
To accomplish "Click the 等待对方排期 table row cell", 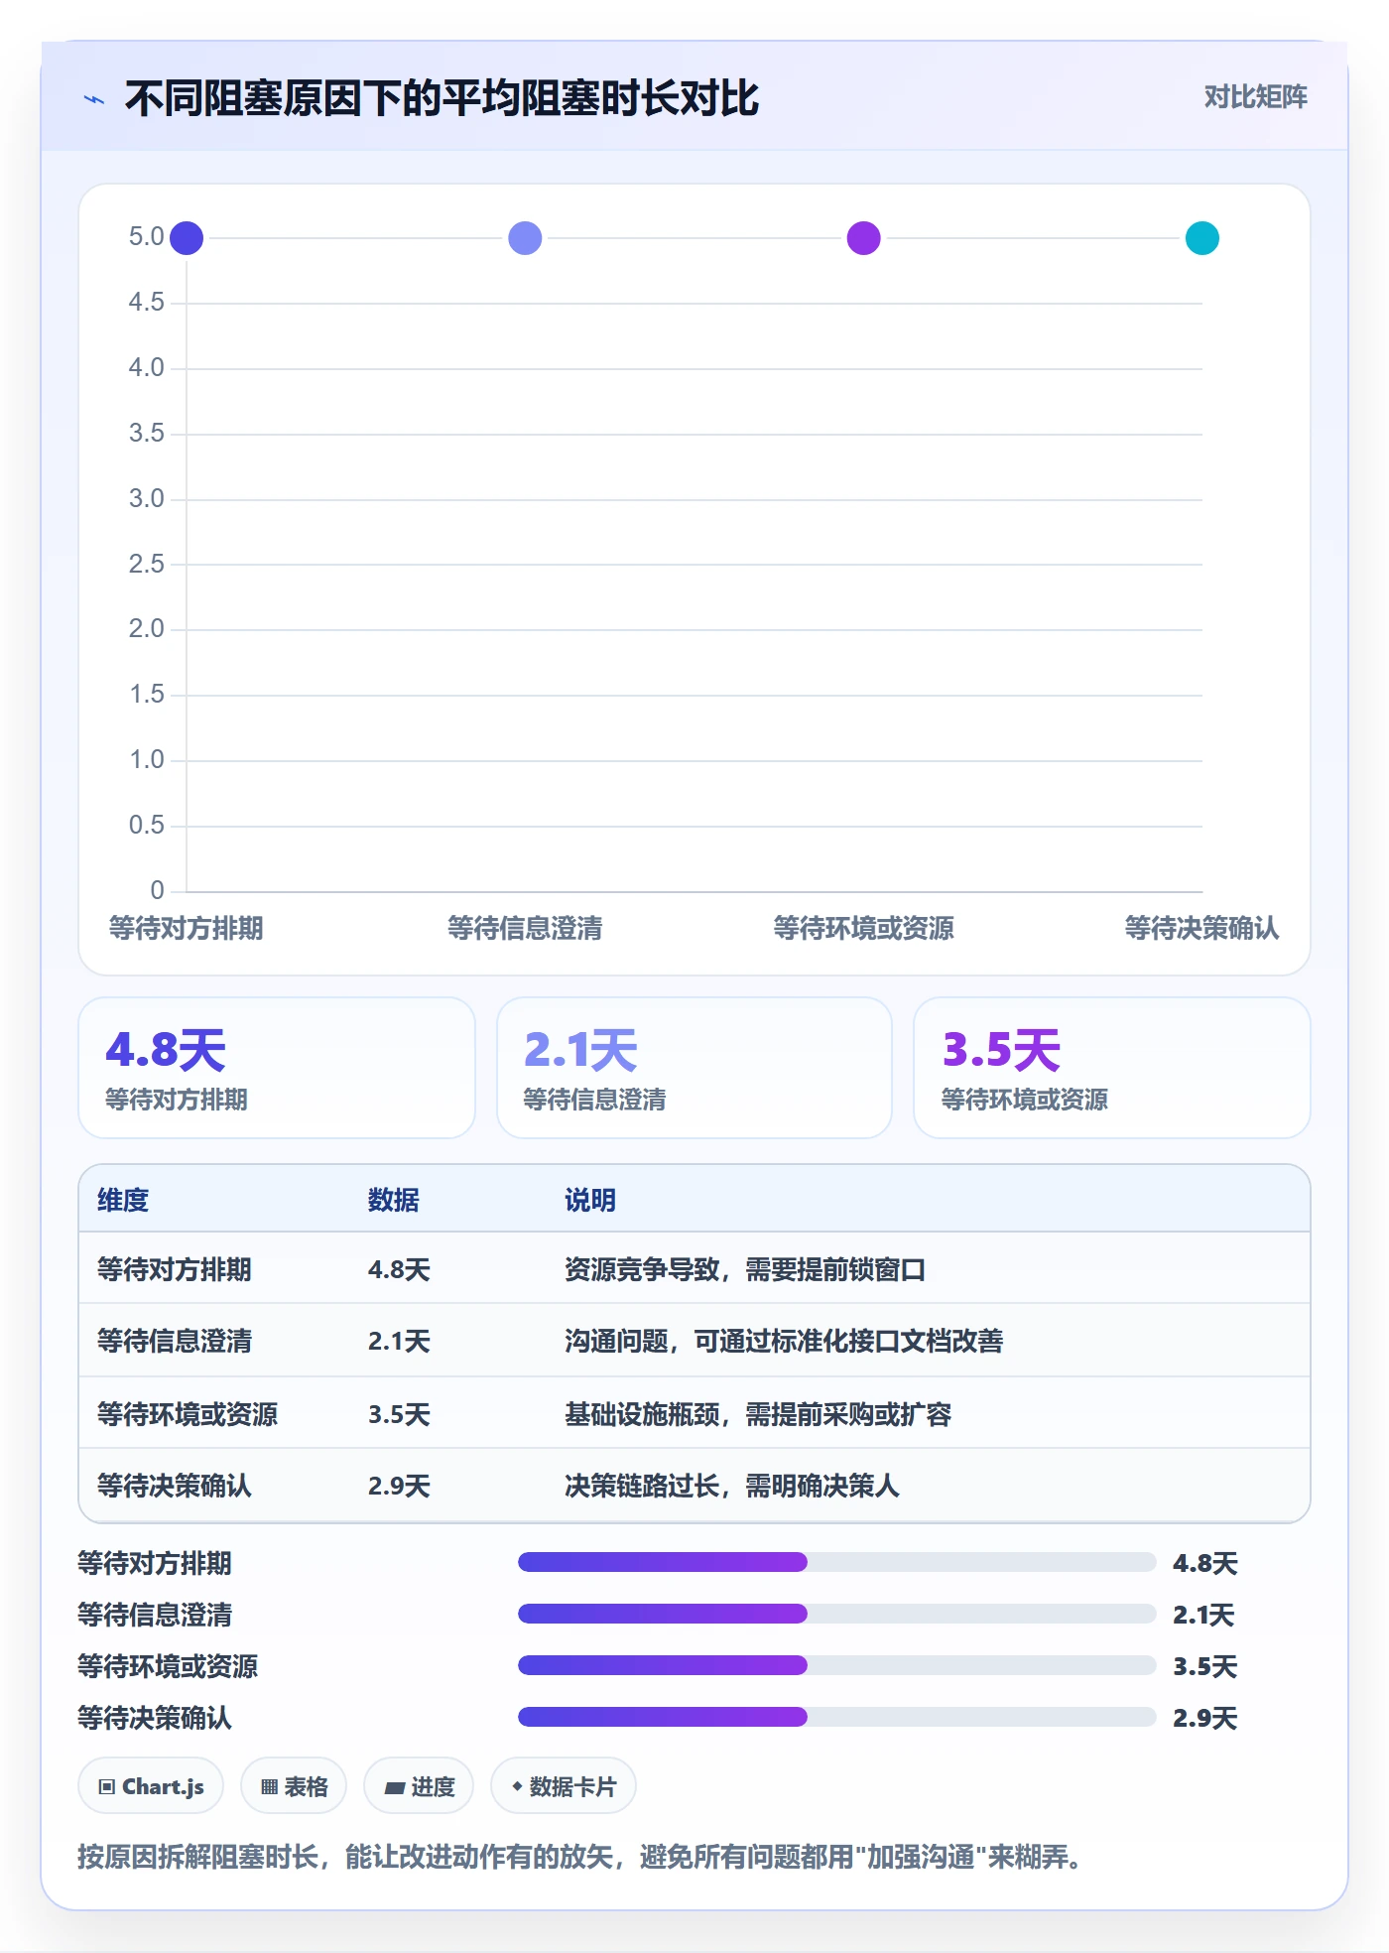I will click(175, 1269).
